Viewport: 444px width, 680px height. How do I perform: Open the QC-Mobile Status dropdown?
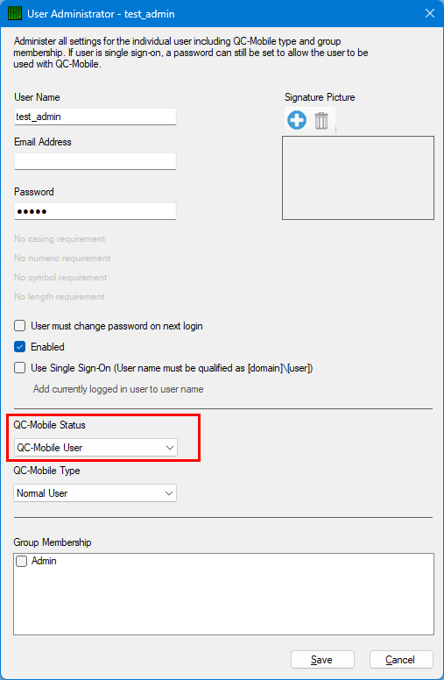[95, 448]
